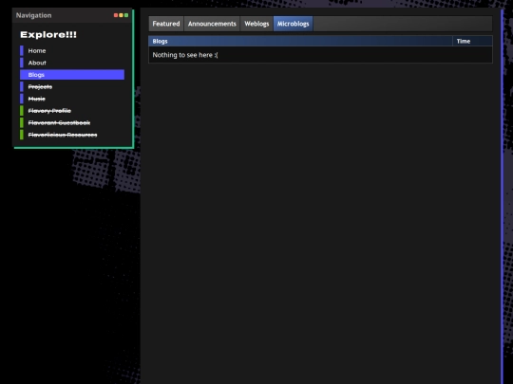Click the green Navigation window dot

point(126,15)
